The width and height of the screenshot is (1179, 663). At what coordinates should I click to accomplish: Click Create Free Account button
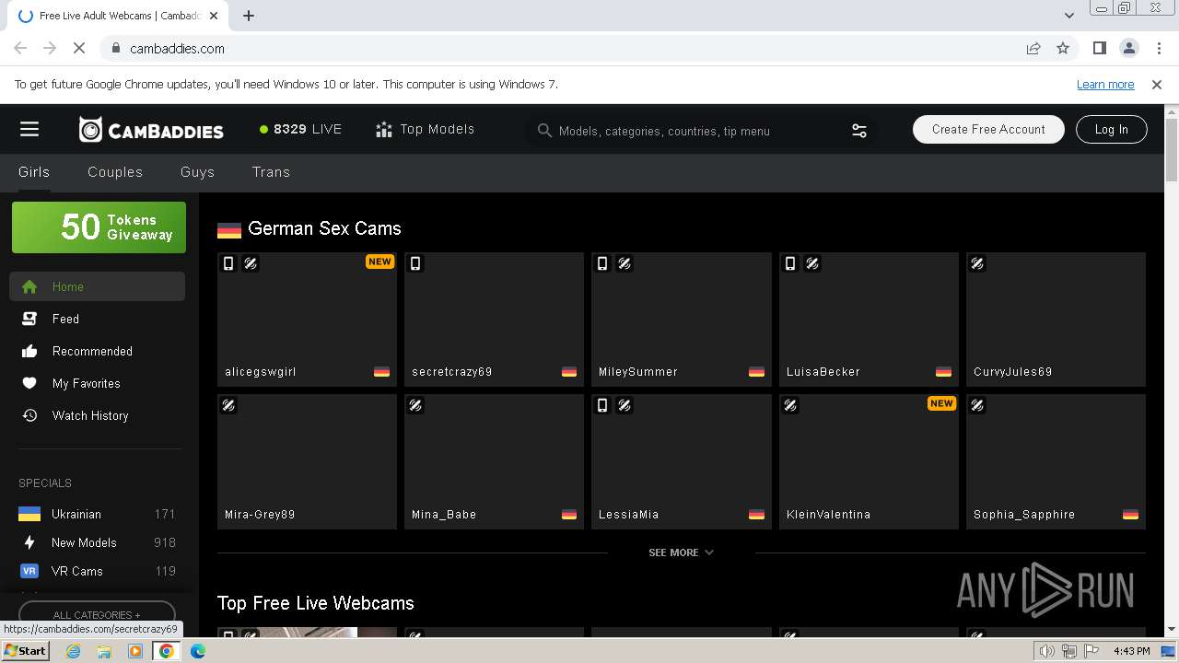coord(988,130)
